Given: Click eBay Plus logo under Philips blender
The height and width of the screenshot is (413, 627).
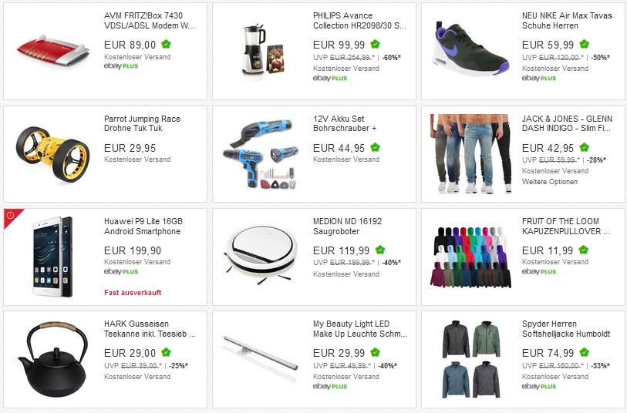Looking at the screenshot, I should click(330, 79).
